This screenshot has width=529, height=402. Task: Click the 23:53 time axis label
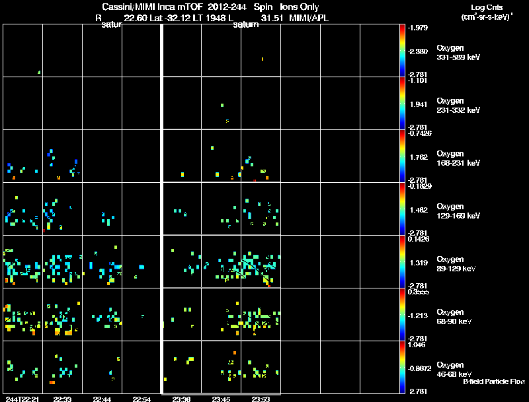pos(261,399)
